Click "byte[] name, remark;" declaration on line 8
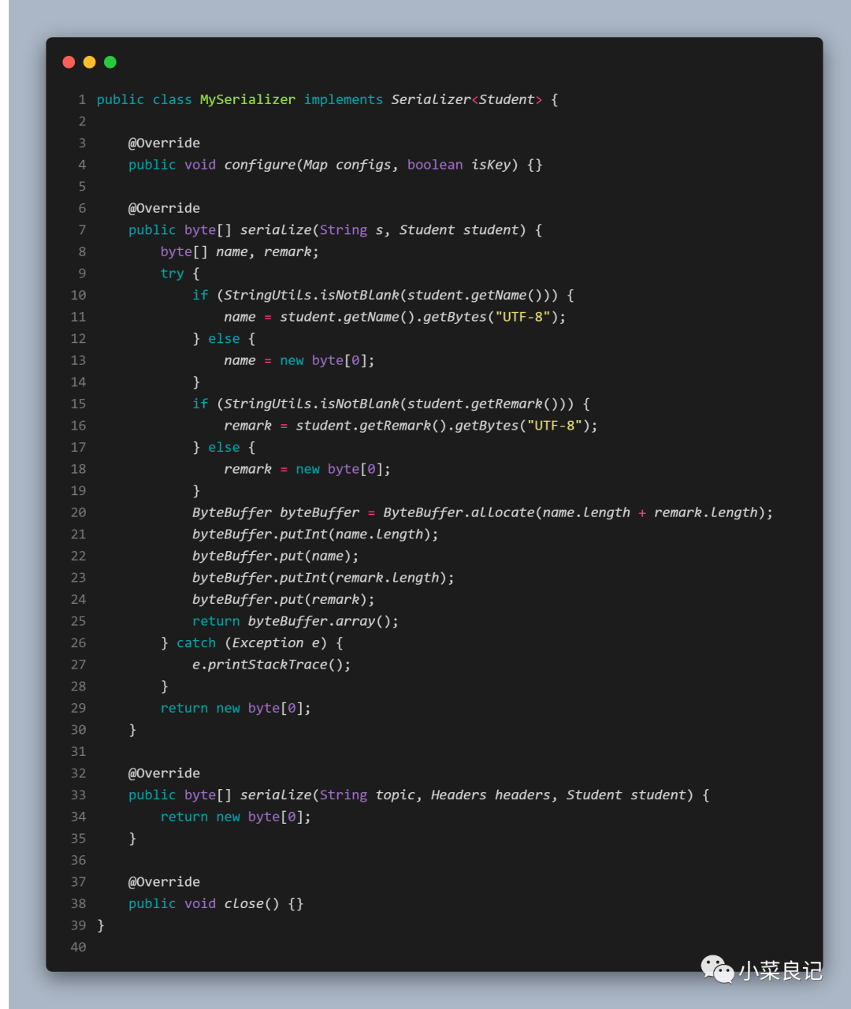The image size is (851, 1009). tap(240, 251)
